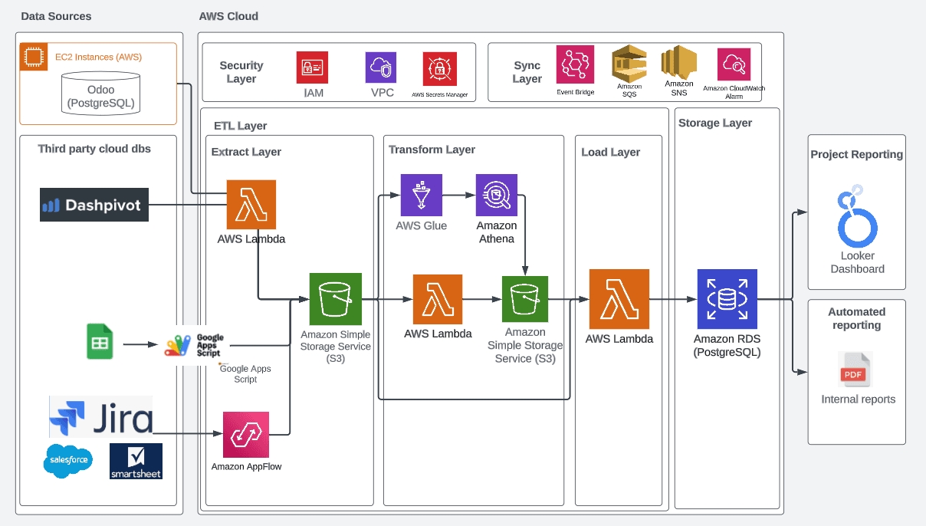Screen dimensions: 926x526
Task: Select the Dashpivot logo
Action: tap(94, 205)
